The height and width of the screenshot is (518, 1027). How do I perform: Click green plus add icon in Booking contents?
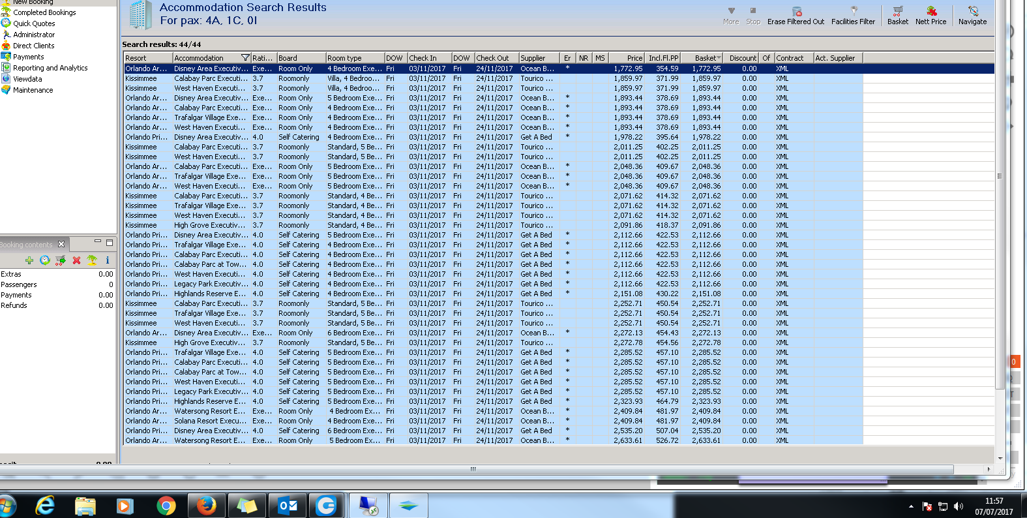[x=29, y=260]
